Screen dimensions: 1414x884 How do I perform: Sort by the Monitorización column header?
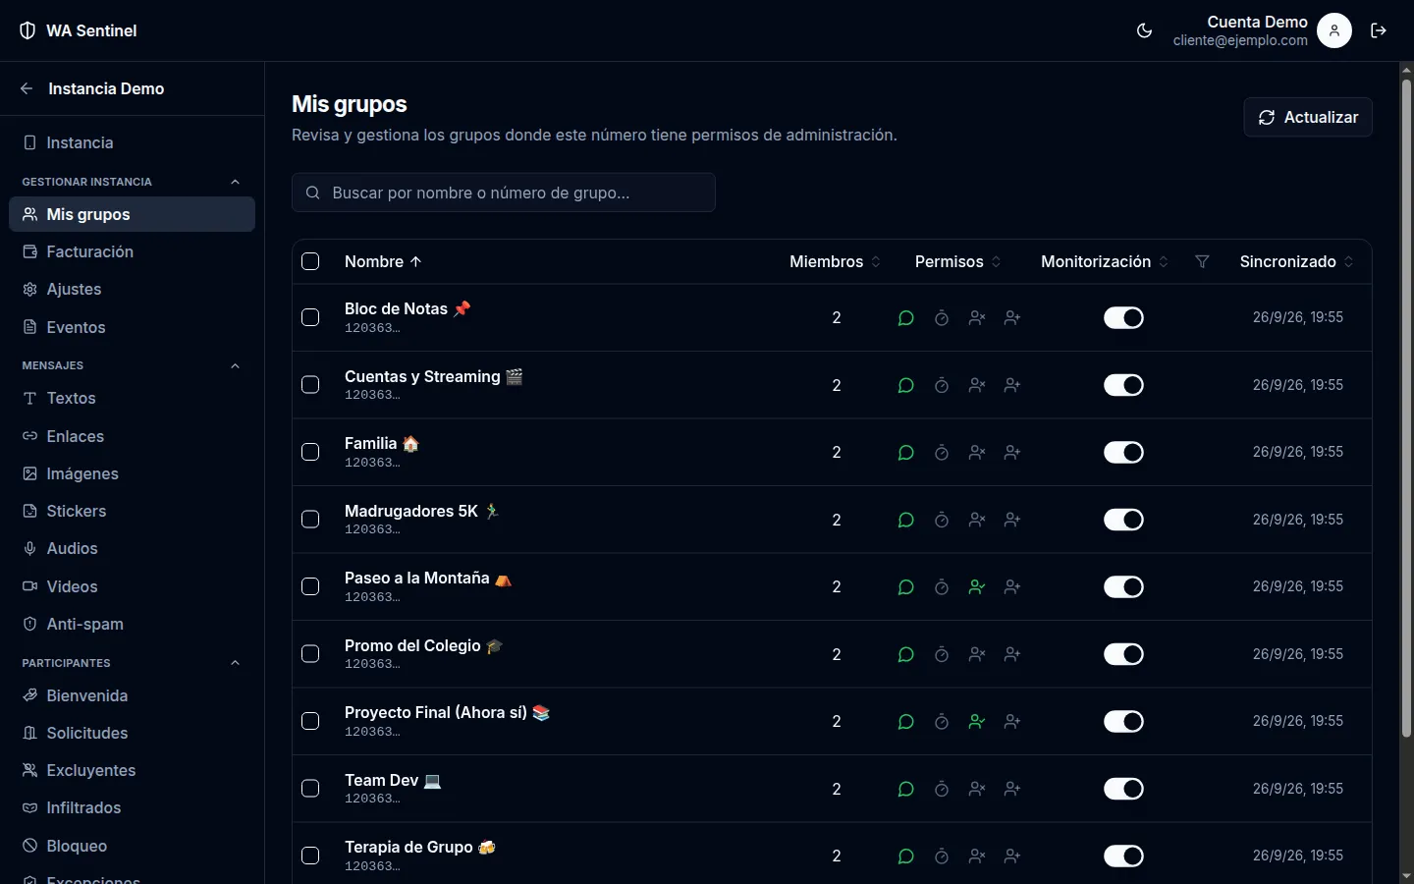(1105, 261)
